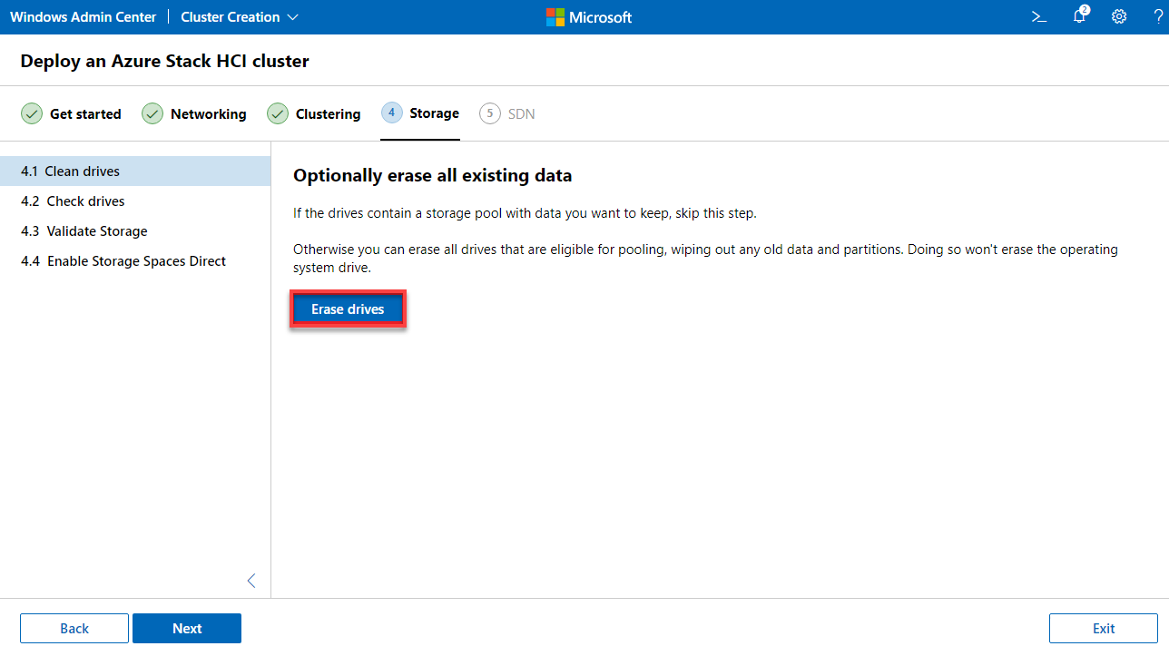
Task: Click the Back button
Action: [x=74, y=628]
